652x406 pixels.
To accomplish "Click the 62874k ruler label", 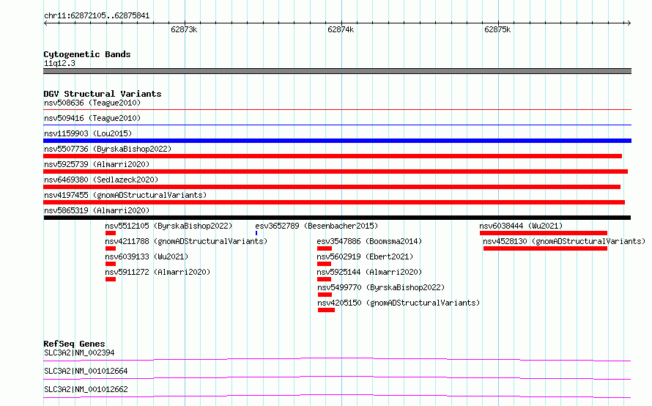I will click(341, 29).
